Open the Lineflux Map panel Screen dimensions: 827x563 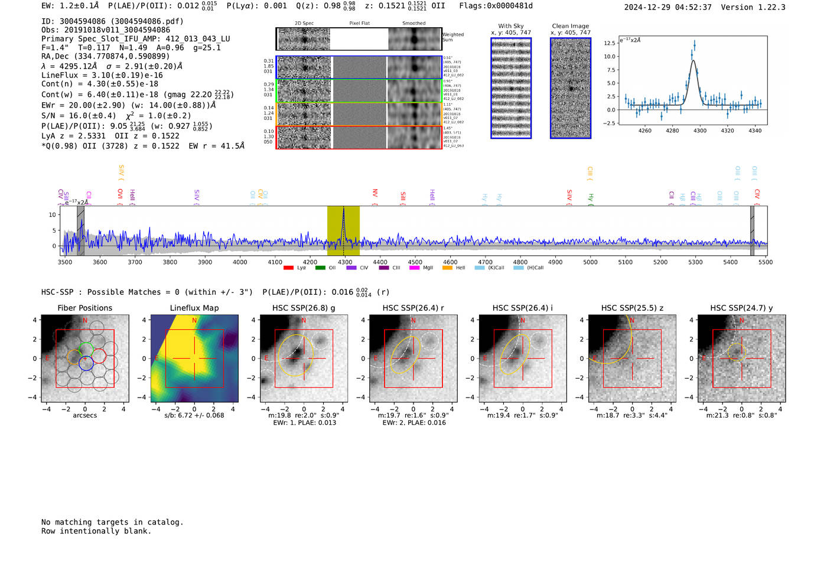(194, 359)
